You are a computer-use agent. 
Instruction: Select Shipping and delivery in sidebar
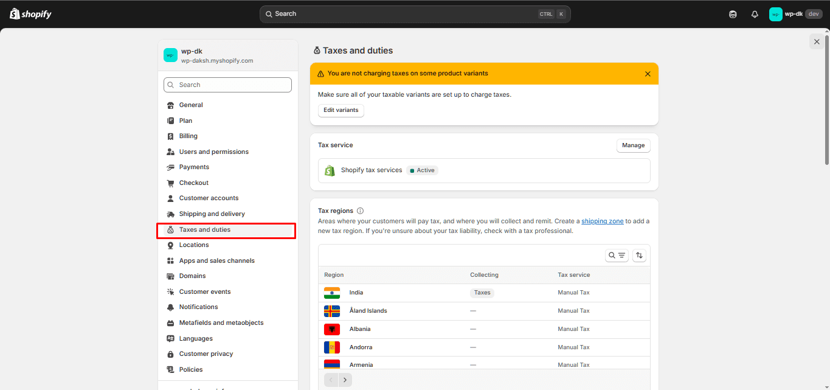[x=212, y=214]
